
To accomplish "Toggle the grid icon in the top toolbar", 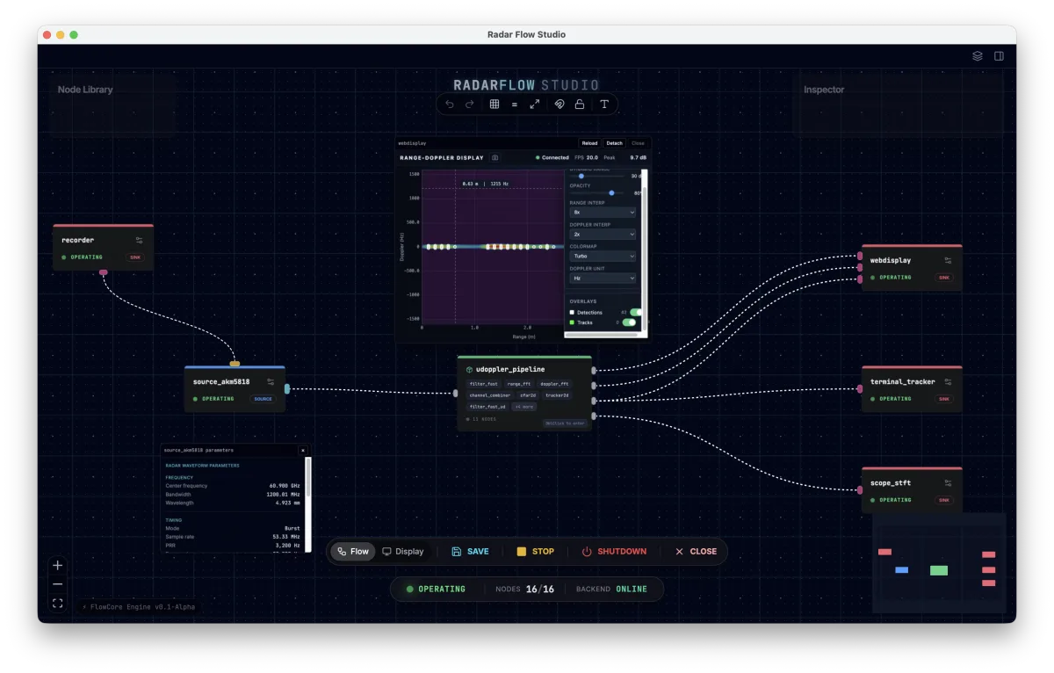I will click(x=495, y=104).
